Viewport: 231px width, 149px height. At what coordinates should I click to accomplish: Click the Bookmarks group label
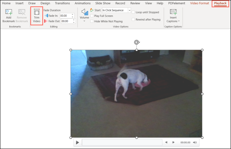pyautogui.click(x=15, y=27)
